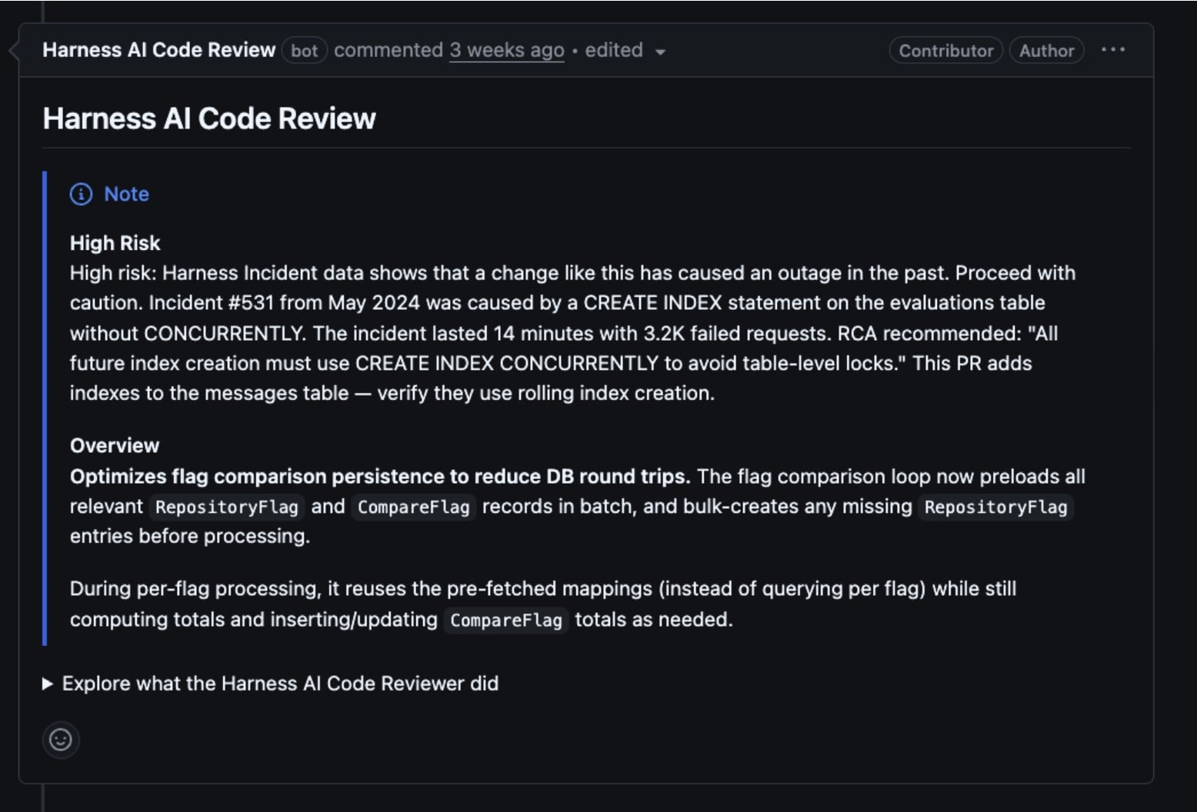Click the first RepositoryFlag code snippet
The width and height of the screenshot is (1197, 812).
(227, 507)
